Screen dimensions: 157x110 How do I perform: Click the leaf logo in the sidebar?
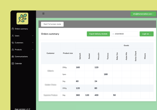tap(22, 18)
